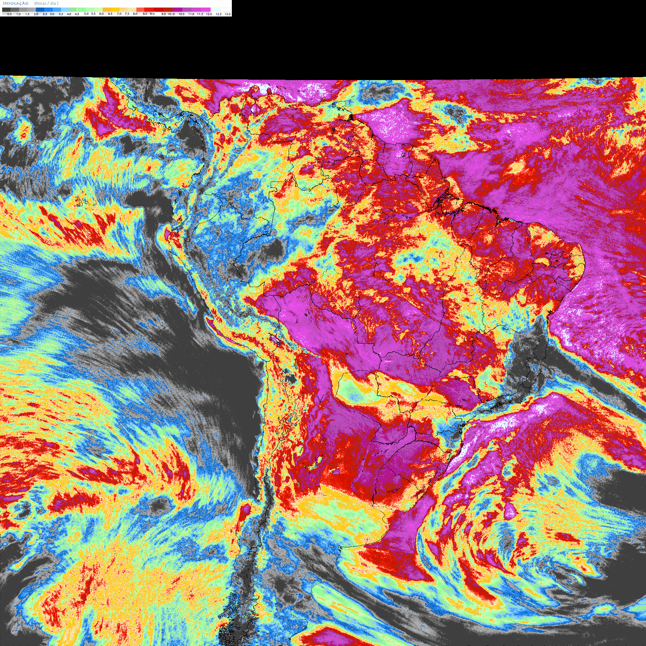Choose the darkest purple legend swatch
Viewport: 646px width, 646px height.
(x=177, y=10)
